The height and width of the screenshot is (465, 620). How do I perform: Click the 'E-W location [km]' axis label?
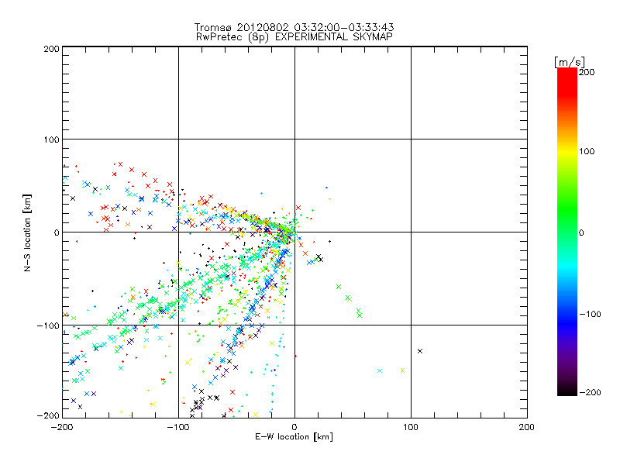(x=294, y=437)
